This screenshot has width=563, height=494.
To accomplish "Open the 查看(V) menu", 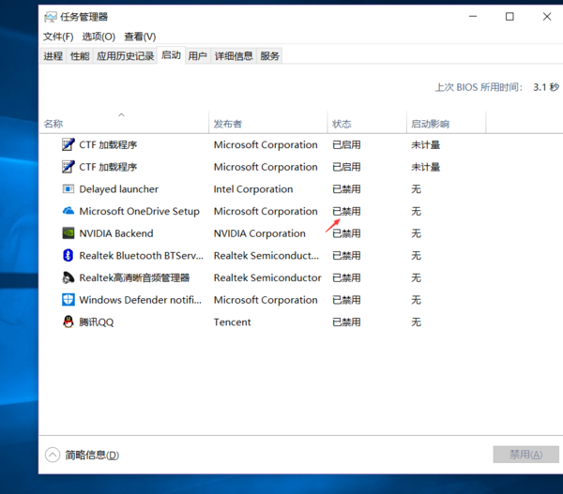I will 140,37.
